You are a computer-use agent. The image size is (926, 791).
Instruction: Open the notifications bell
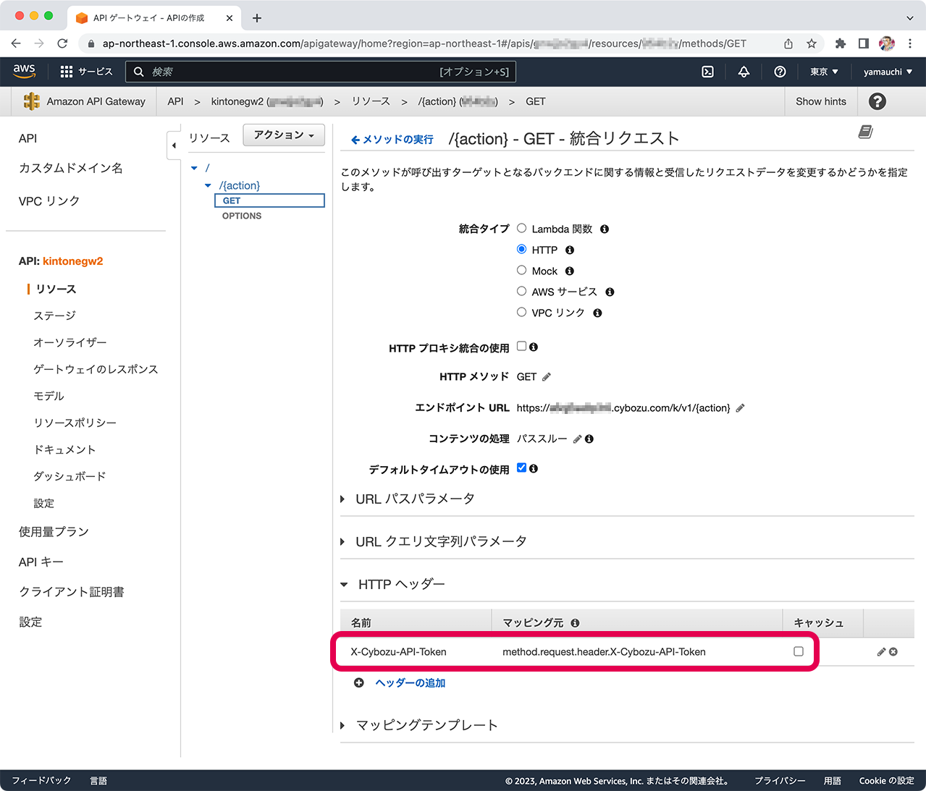[x=744, y=72]
